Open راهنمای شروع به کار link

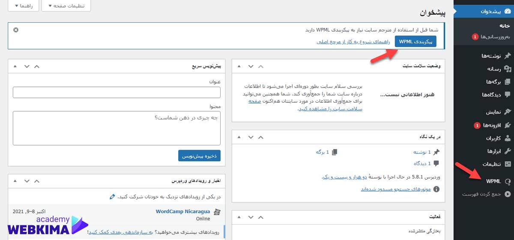[x=353, y=41]
